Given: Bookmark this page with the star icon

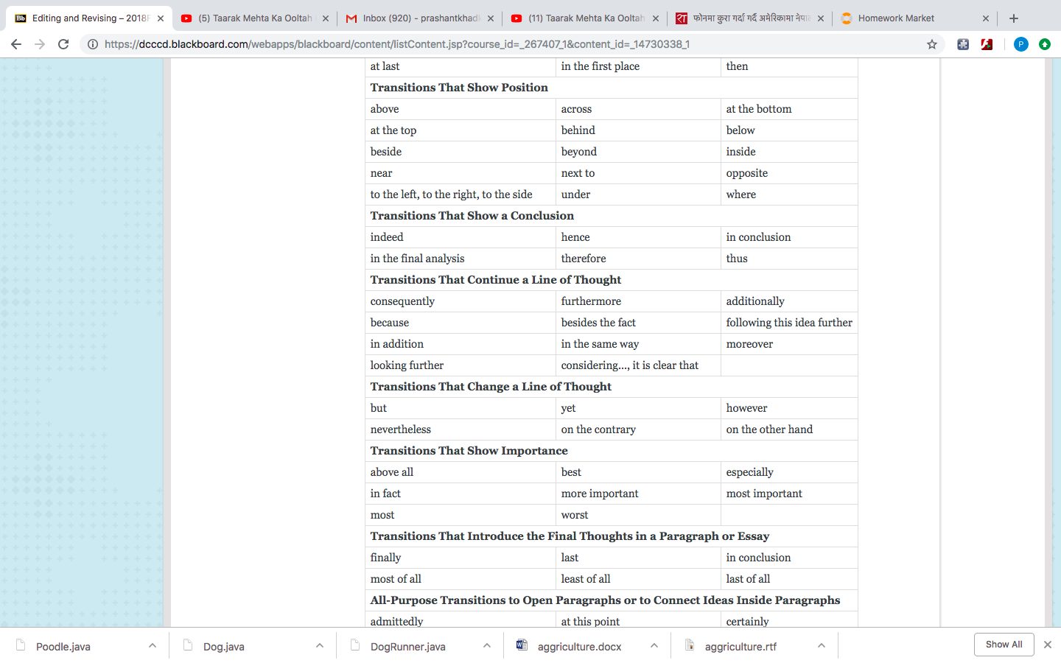Looking at the screenshot, I should (x=932, y=44).
